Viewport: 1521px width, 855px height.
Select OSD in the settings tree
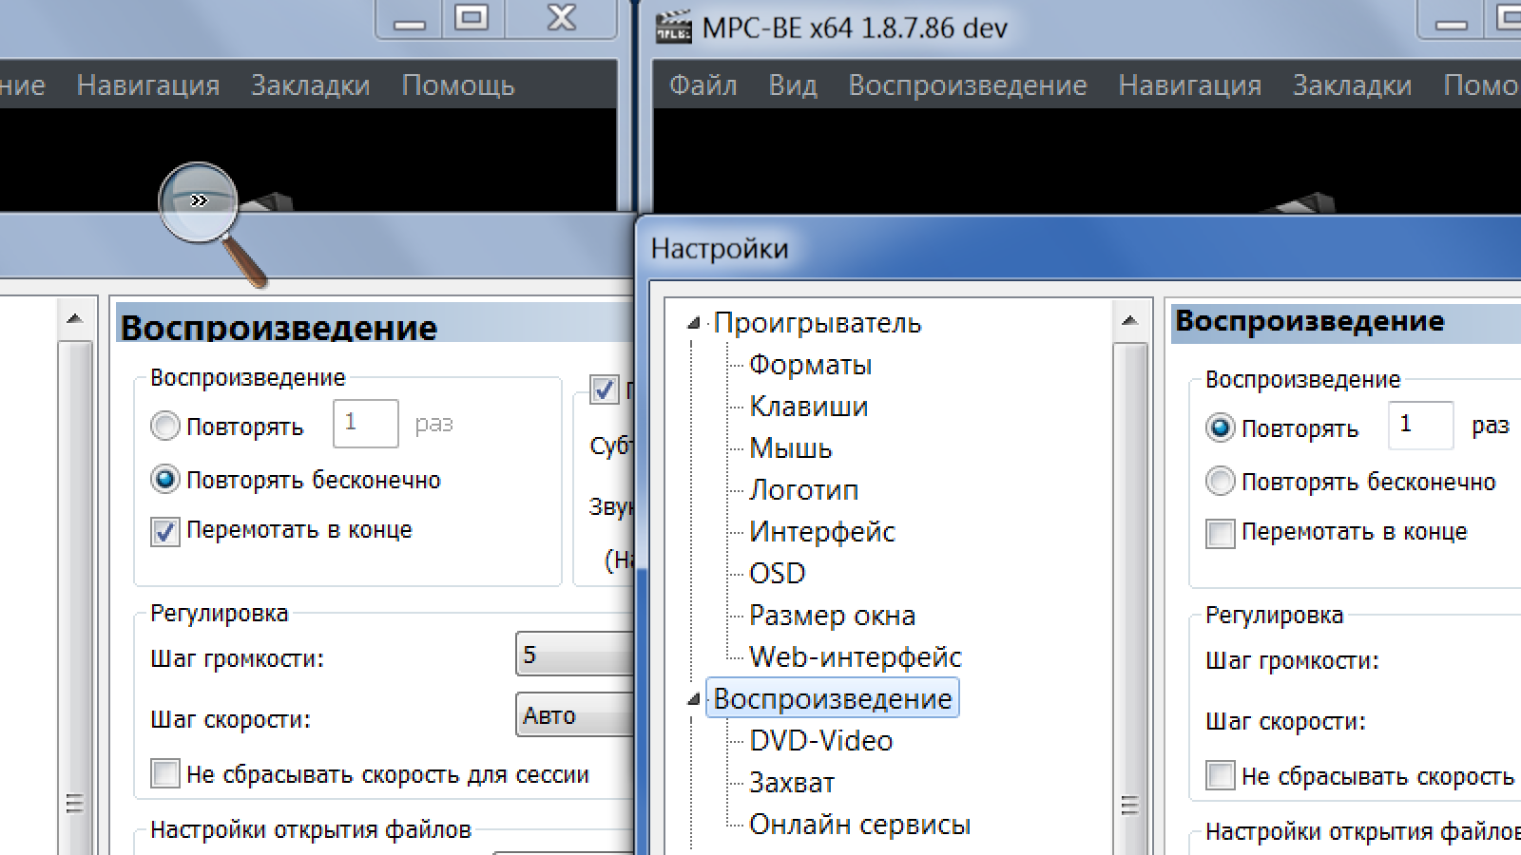click(x=777, y=574)
